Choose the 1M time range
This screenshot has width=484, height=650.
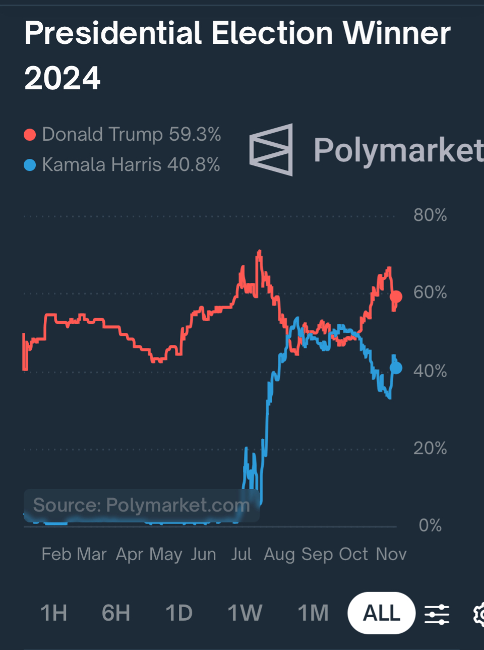point(313,613)
